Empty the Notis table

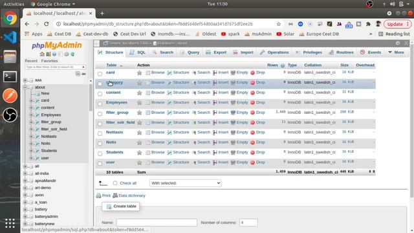[x=239, y=142]
